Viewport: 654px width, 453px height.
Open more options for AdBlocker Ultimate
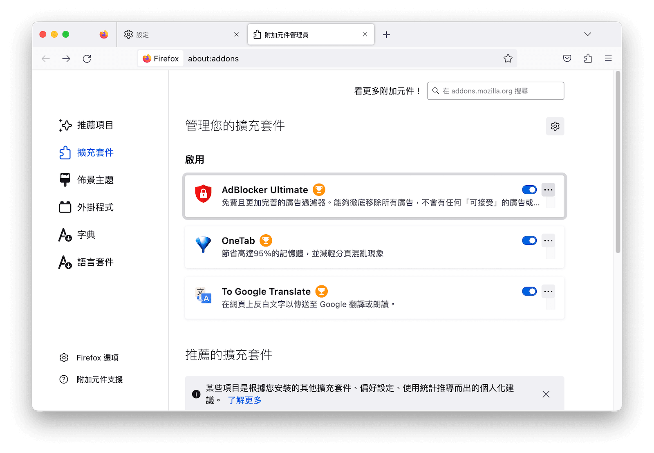click(549, 190)
